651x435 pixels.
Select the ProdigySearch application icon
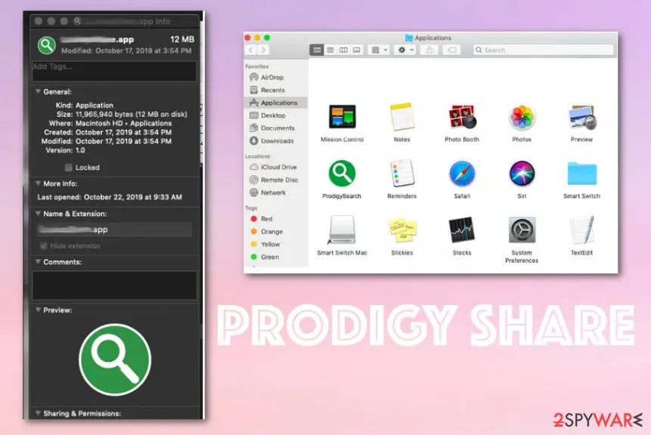[x=342, y=174]
